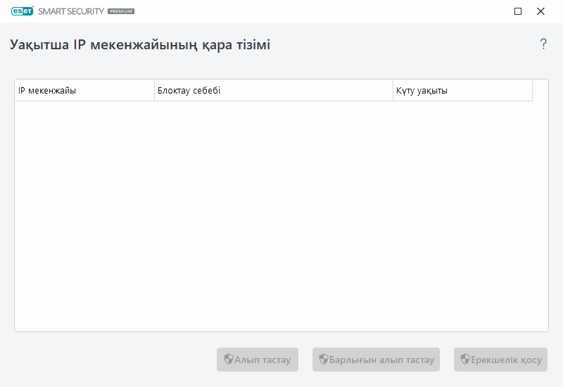Click the ESET logo in title bar

tap(22, 11)
